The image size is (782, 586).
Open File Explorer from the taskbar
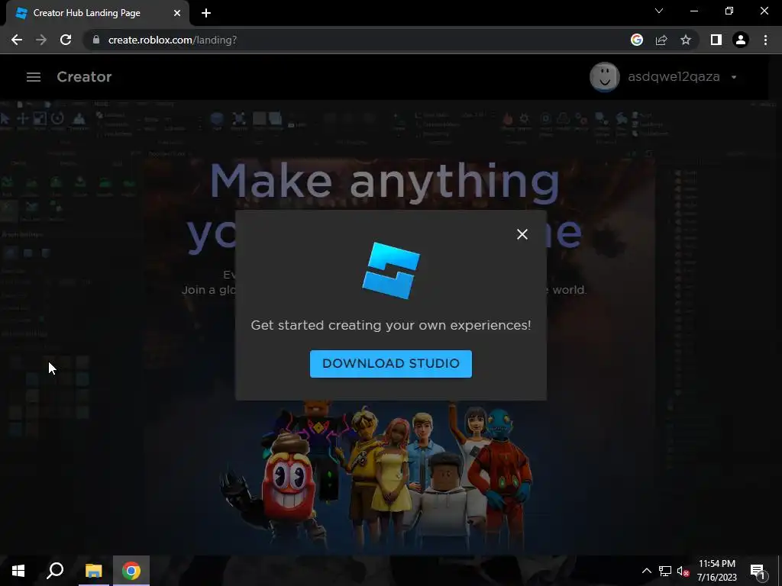click(x=93, y=571)
